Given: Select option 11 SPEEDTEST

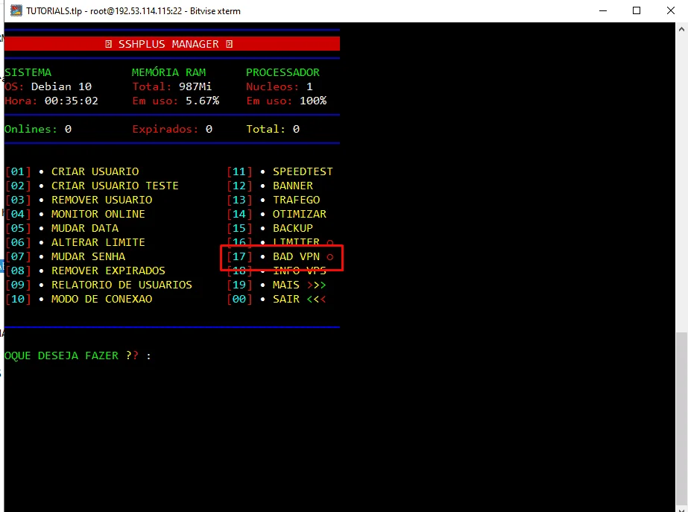Looking at the screenshot, I should pyautogui.click(x=280, y=171).
